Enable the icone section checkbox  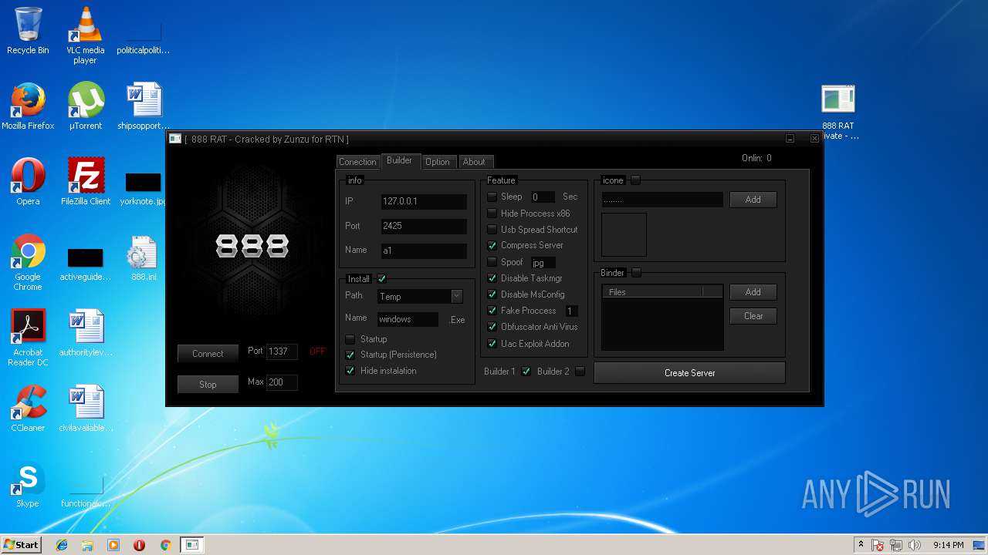[636, 180]
